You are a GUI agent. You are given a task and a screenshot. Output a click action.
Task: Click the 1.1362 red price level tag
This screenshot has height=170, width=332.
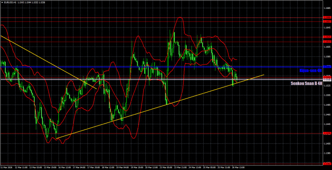(x=326, y=164)
